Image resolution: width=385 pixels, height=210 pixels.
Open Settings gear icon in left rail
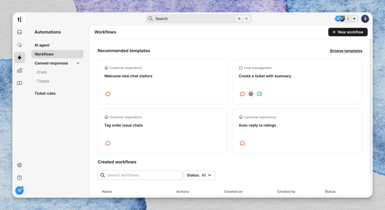pyautogui.click(x=19, y=165)
